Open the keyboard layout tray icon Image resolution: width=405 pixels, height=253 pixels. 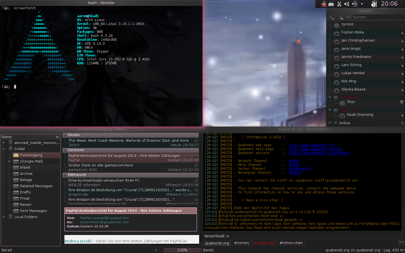pyautogui.click(x=331, y=4)
